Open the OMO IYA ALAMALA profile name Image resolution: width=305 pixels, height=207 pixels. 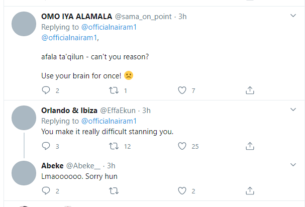(77, 17)
